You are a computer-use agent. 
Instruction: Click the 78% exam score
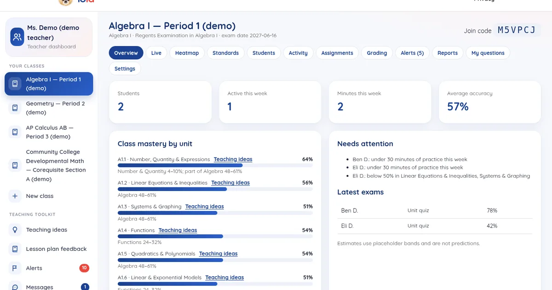492,210
